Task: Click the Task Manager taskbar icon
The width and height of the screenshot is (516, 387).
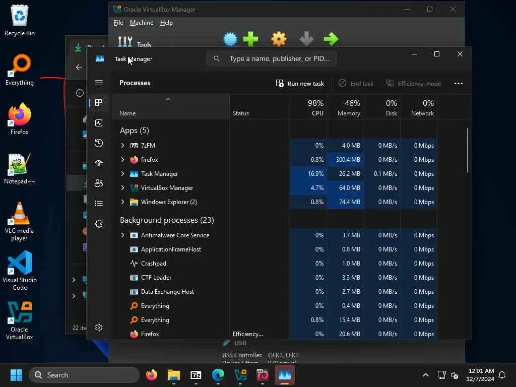Action: coord(285,375)
